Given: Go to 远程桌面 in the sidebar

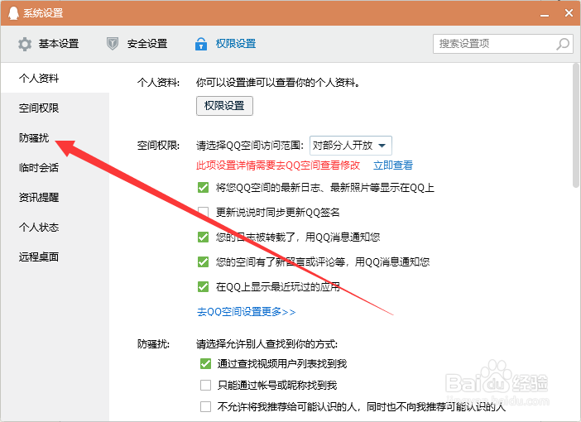Looking at the screenshot, I should point(55,257).
